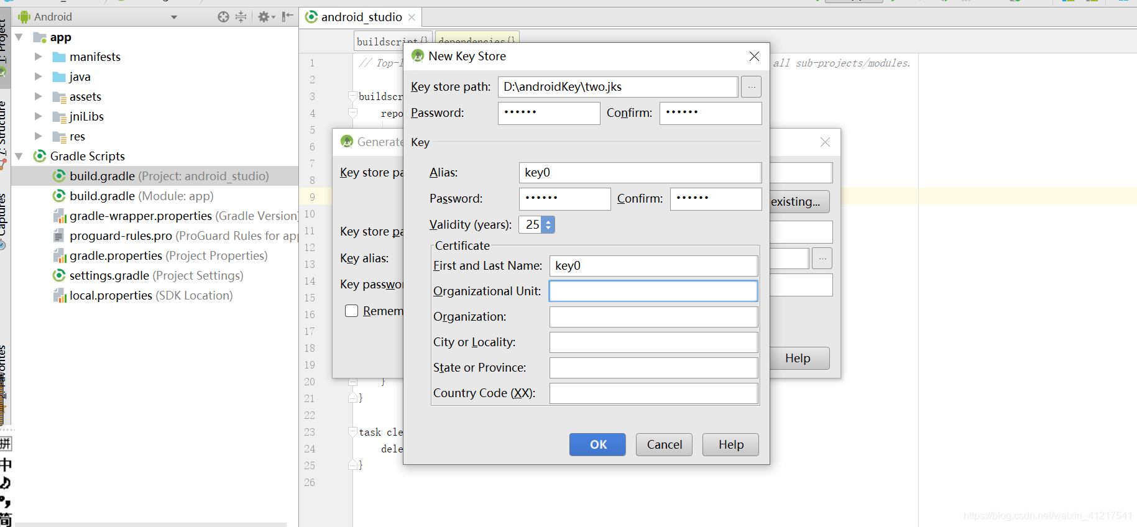Viewport: 1137px width, 527px height.
Task: Click the First and Last Name field
Action: point(653,266)
